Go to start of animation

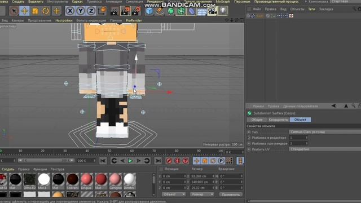pos(103,161)
